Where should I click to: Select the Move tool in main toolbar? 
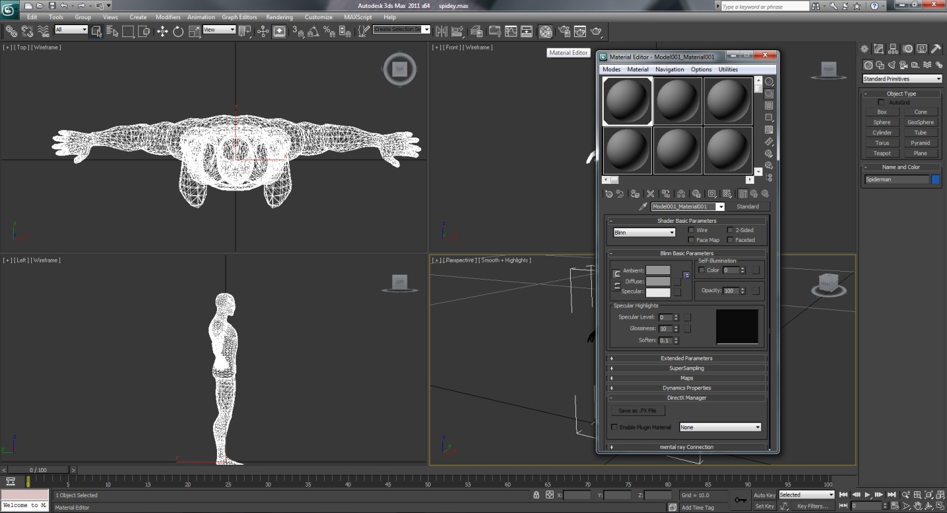click(162, 31)
